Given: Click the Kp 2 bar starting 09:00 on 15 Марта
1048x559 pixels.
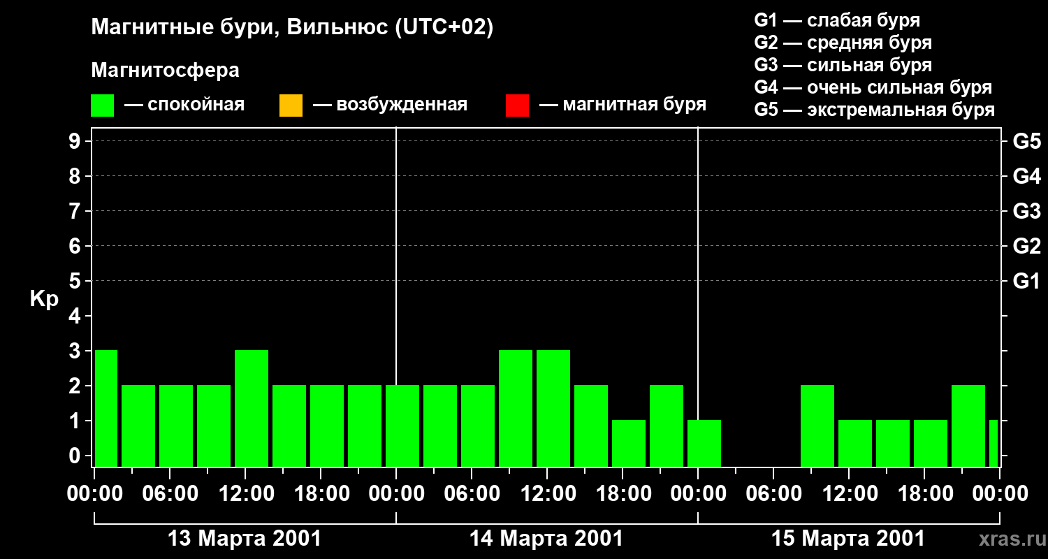Looking at the screenshot, I should (817, 426).
